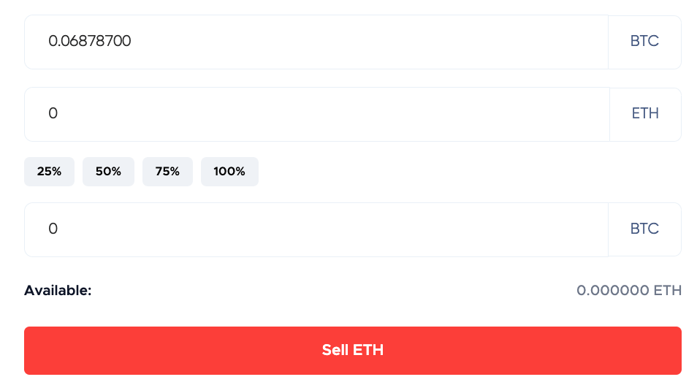Click the 0.06878700 number text
Viewport: 697px width, 385px height.
point(90,42)
